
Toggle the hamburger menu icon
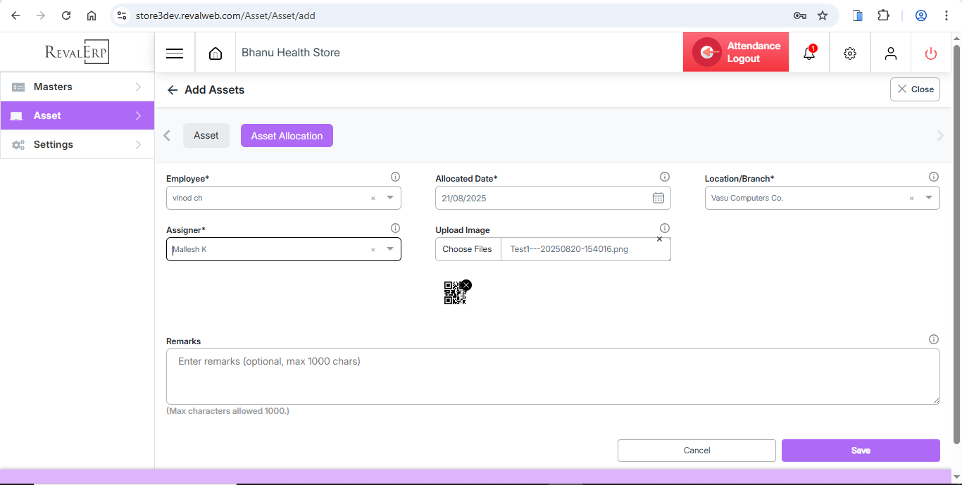(175, 53)
